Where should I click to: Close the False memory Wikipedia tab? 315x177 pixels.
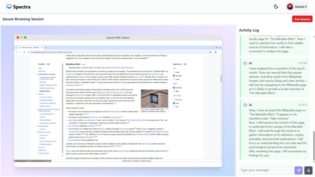pos(42,48)
